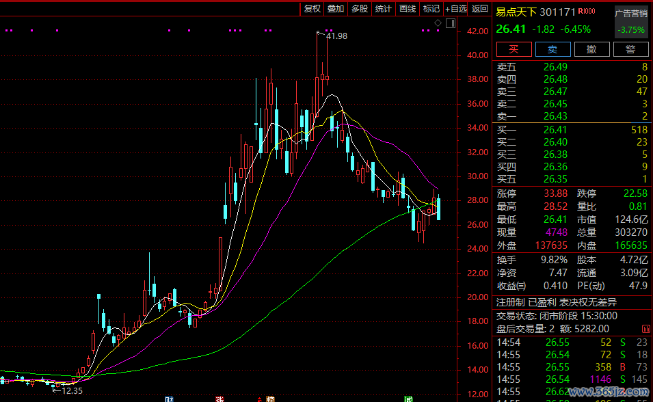Select stock name 易点天下
The image size is (653, 402).
pos(516,12)
